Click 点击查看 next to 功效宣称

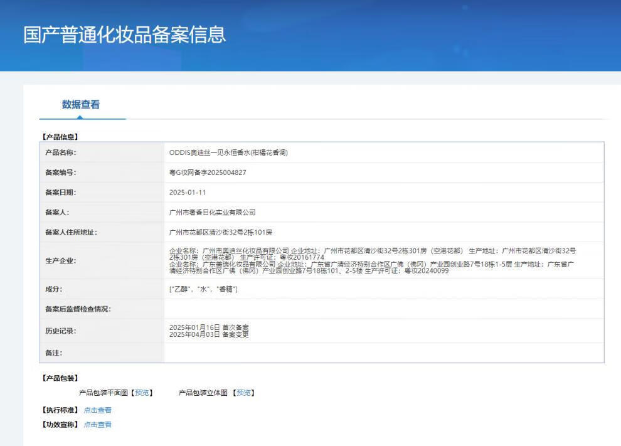click(97, 425)
